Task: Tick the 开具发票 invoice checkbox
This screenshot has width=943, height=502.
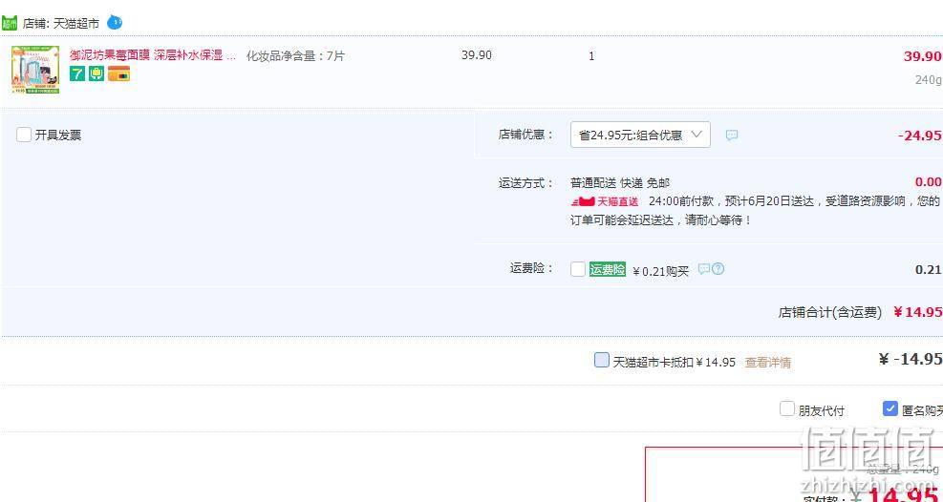Action: [x=24, y=135]
